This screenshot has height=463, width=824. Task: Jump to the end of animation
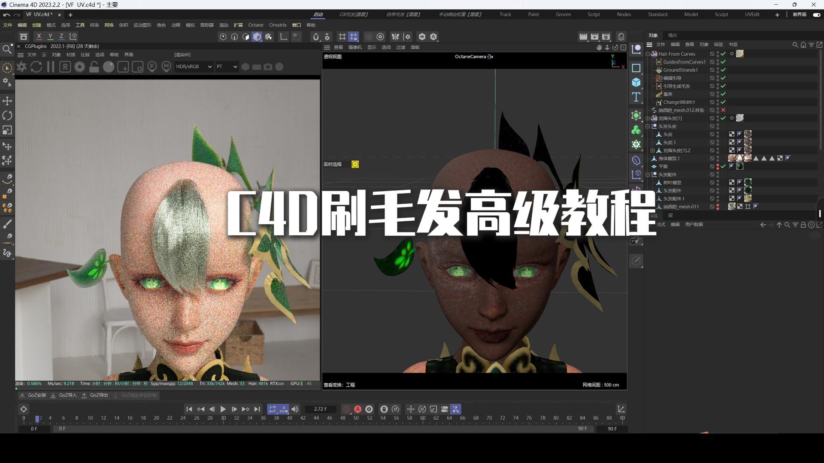pos(257,409)
